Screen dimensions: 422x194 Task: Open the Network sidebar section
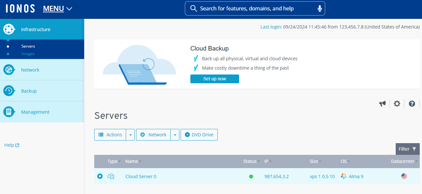click(30, 70)
